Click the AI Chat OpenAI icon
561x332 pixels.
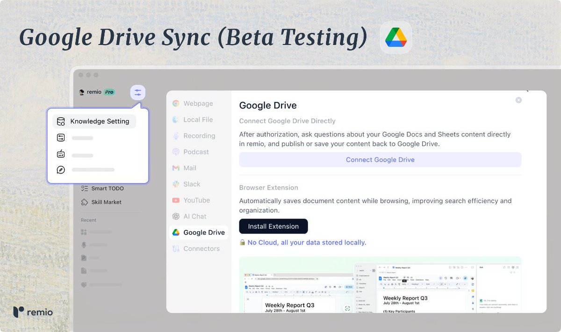tap(176, 216)
